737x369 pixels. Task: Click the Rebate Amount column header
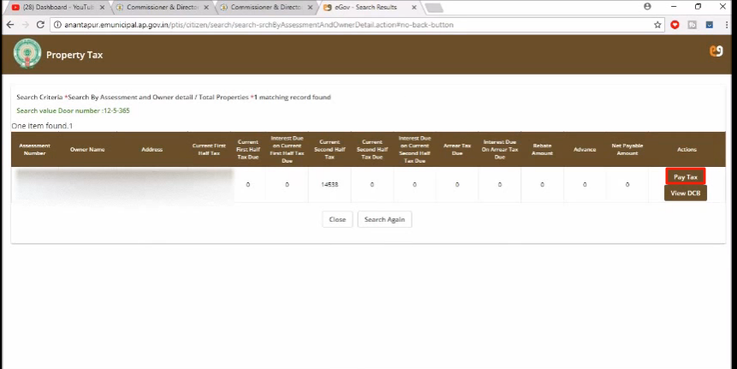pyautogui.click(x=542, y=150)
